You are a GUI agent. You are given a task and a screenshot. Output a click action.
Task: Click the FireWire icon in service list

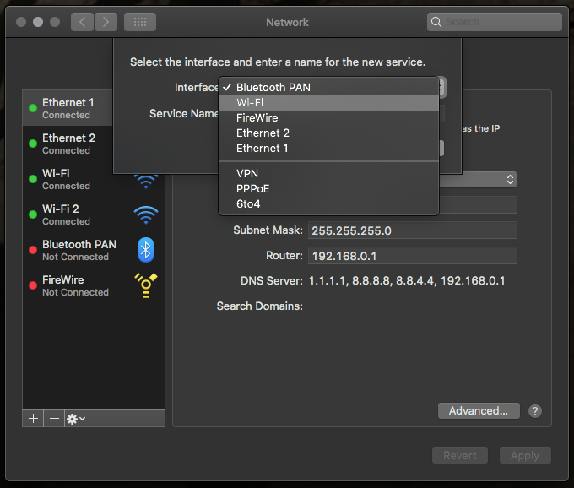(x=146, y=285)
